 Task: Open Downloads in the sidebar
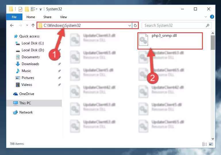(30, 64)
